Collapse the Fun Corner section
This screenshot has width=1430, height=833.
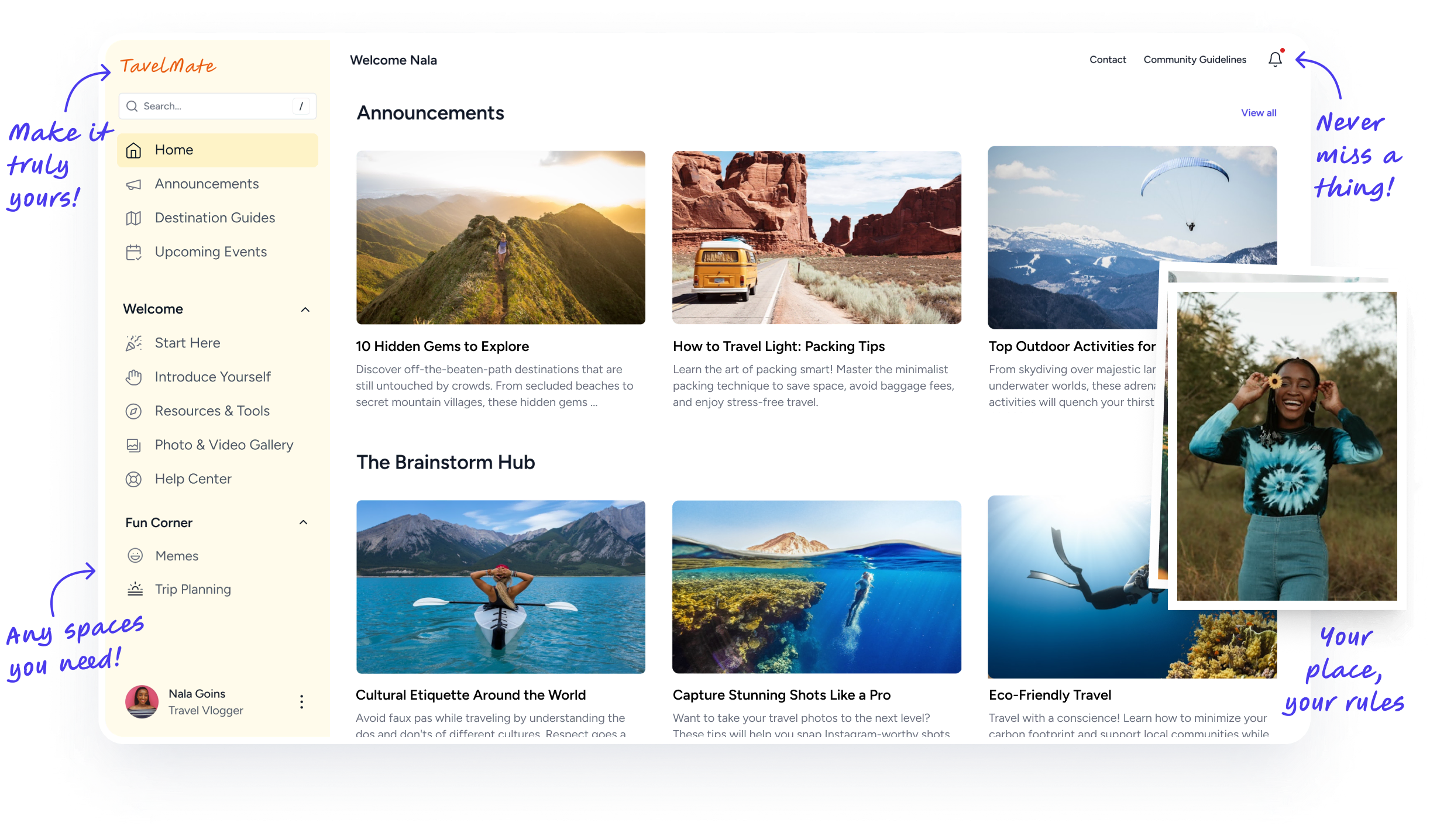click(303, 522)
